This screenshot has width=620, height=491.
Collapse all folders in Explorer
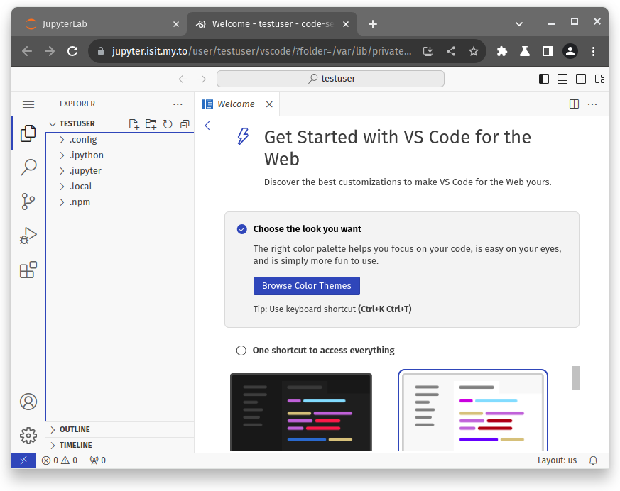tap(185, 124)
